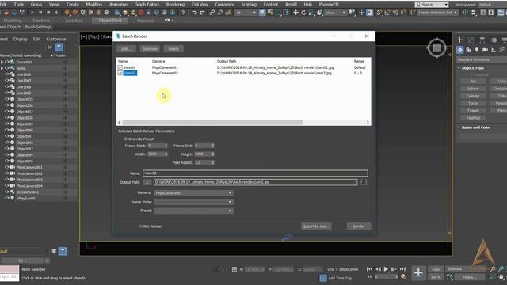Select Cameras category in Create panel
507x285 pixels.
click(485, 50)
